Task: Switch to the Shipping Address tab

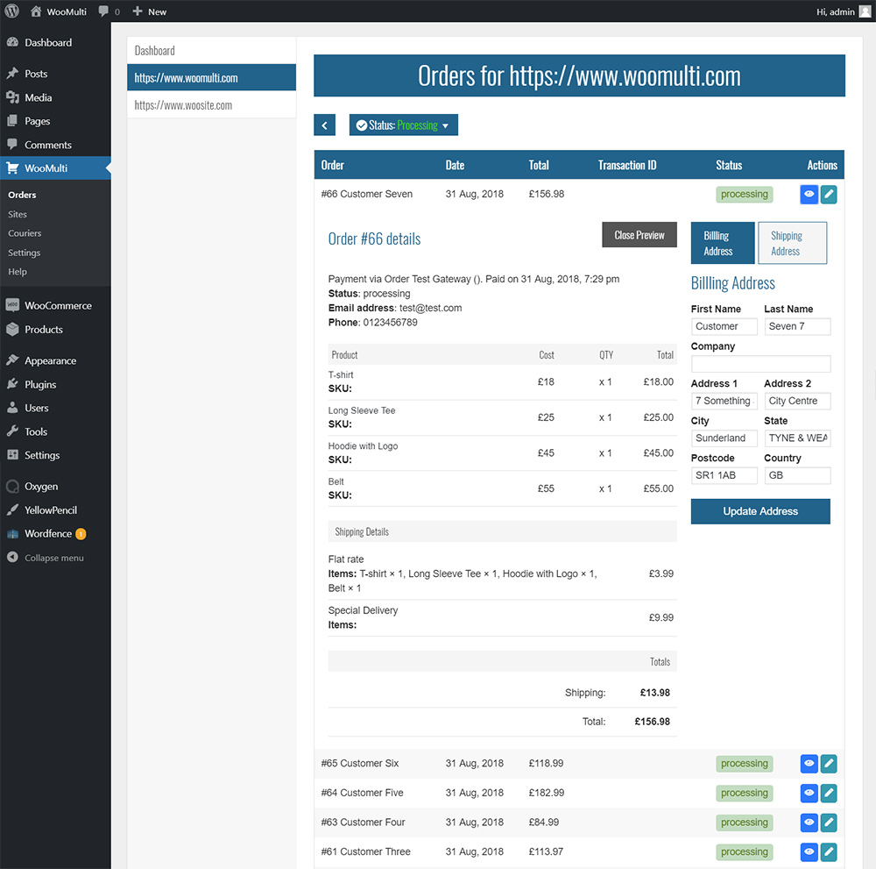Action: point(792,243)
